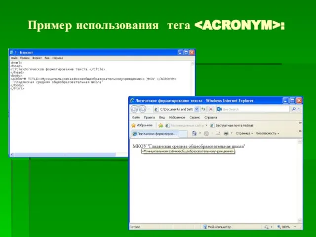Click the Home page icon in command bar
Image resolution: width=316 pixels, height=237 pixels.
(194, 133)
